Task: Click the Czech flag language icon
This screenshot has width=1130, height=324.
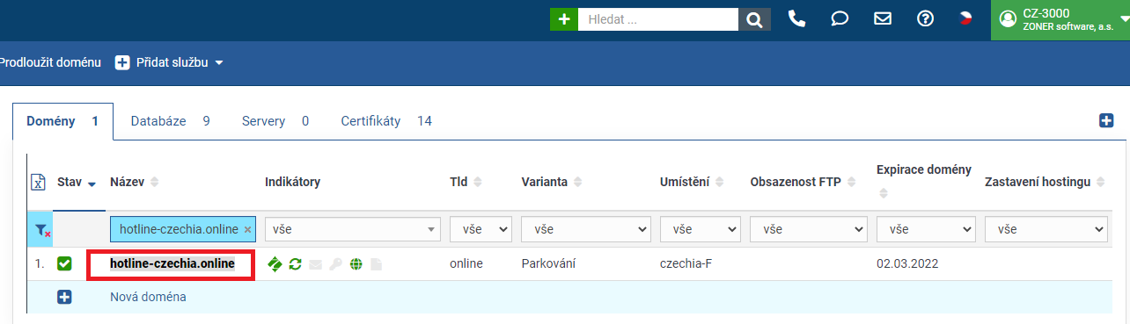Action: click(x=965, y=18)
